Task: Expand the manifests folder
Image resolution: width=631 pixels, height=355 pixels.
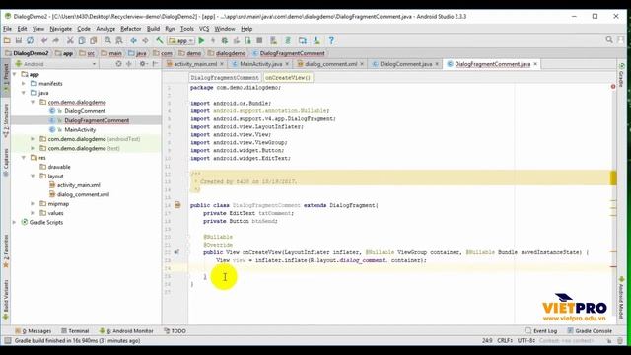Action: [x=24, y=83]
